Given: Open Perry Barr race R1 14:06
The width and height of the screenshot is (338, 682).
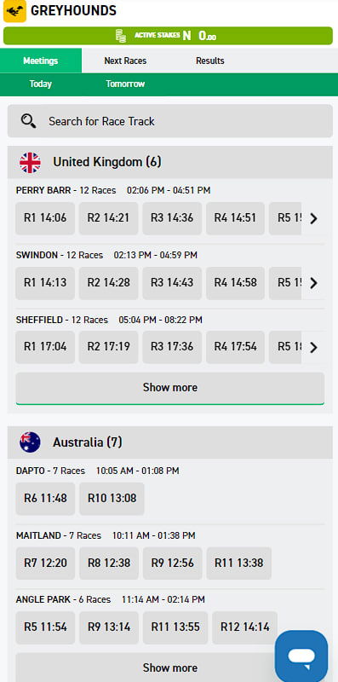Looking at the screenshot, I should coord(45,218).
